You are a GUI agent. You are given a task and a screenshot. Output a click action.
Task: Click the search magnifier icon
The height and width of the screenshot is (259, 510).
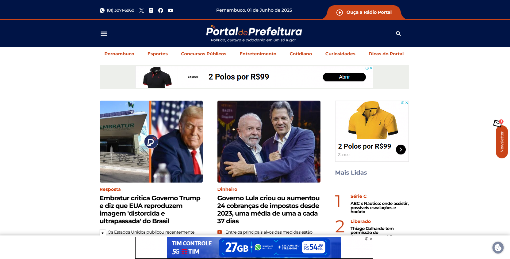398,34
